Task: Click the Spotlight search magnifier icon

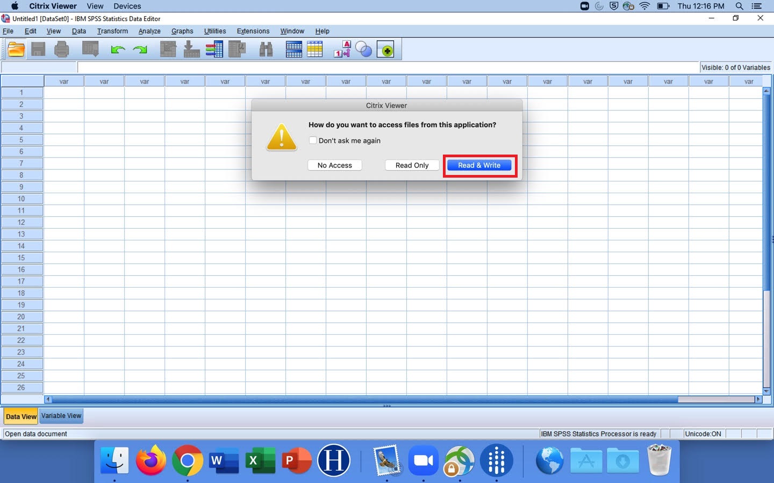Action: [740, 6]
